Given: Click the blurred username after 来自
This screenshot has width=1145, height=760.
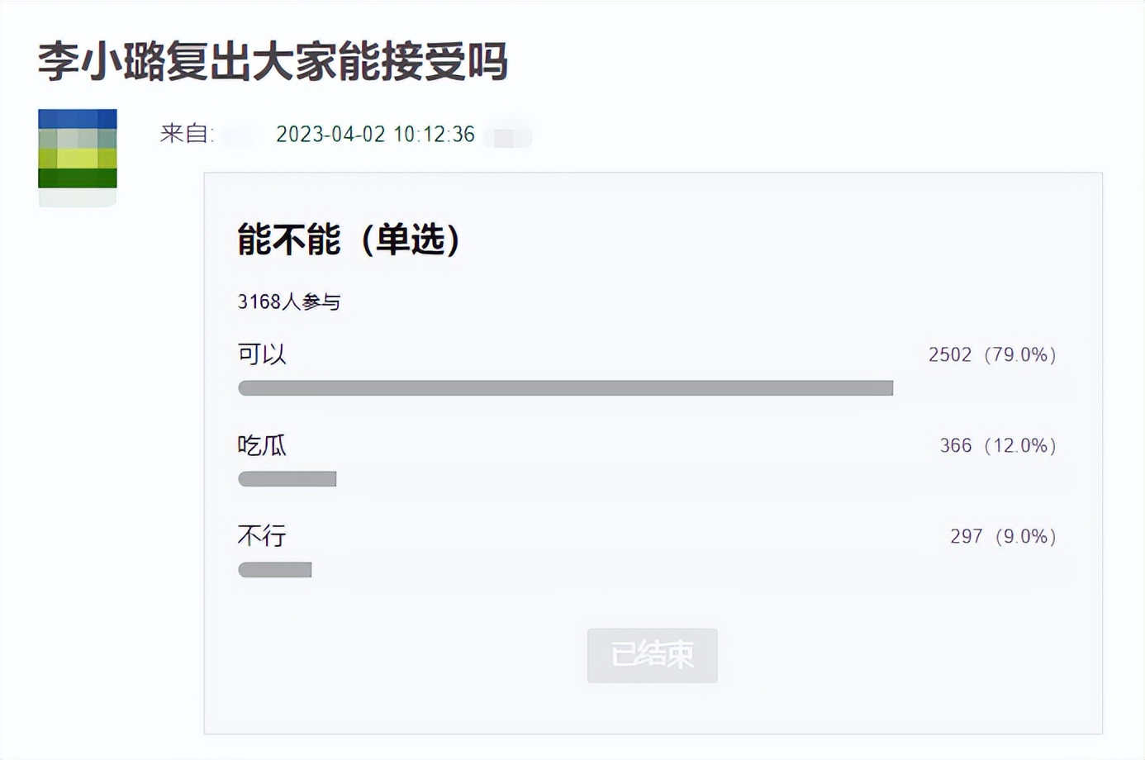Looking at the screenshot, I should (240, 135).
